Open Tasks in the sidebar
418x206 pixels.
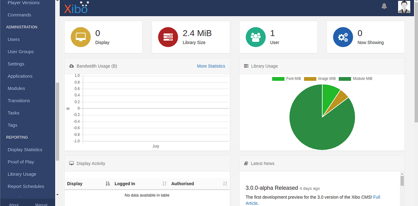coord(13,113)
